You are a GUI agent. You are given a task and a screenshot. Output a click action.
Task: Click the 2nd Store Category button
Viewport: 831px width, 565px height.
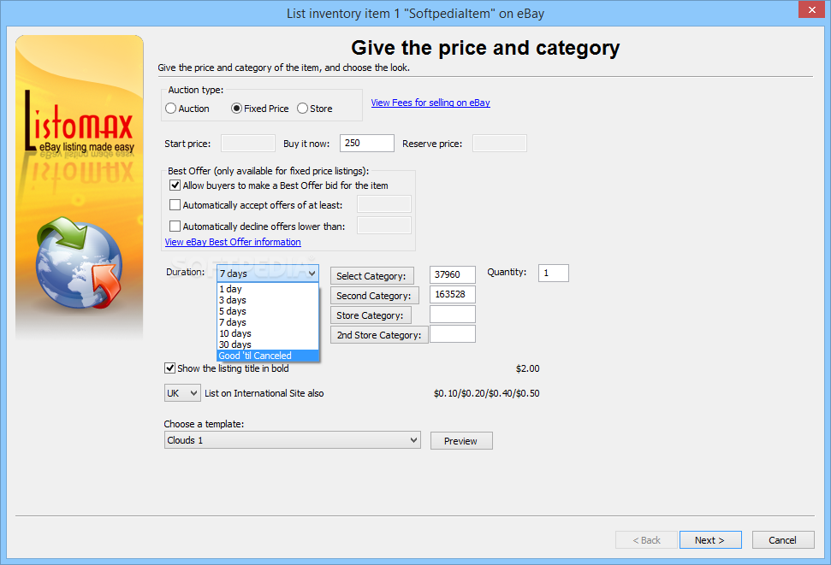pyautogui.click(x=379, y=335)
